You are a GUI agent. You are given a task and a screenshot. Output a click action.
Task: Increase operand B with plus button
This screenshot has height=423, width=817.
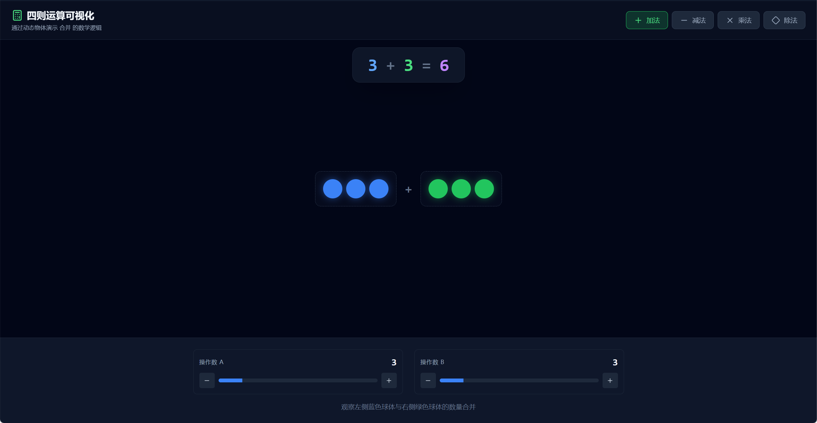pos(610,380)
